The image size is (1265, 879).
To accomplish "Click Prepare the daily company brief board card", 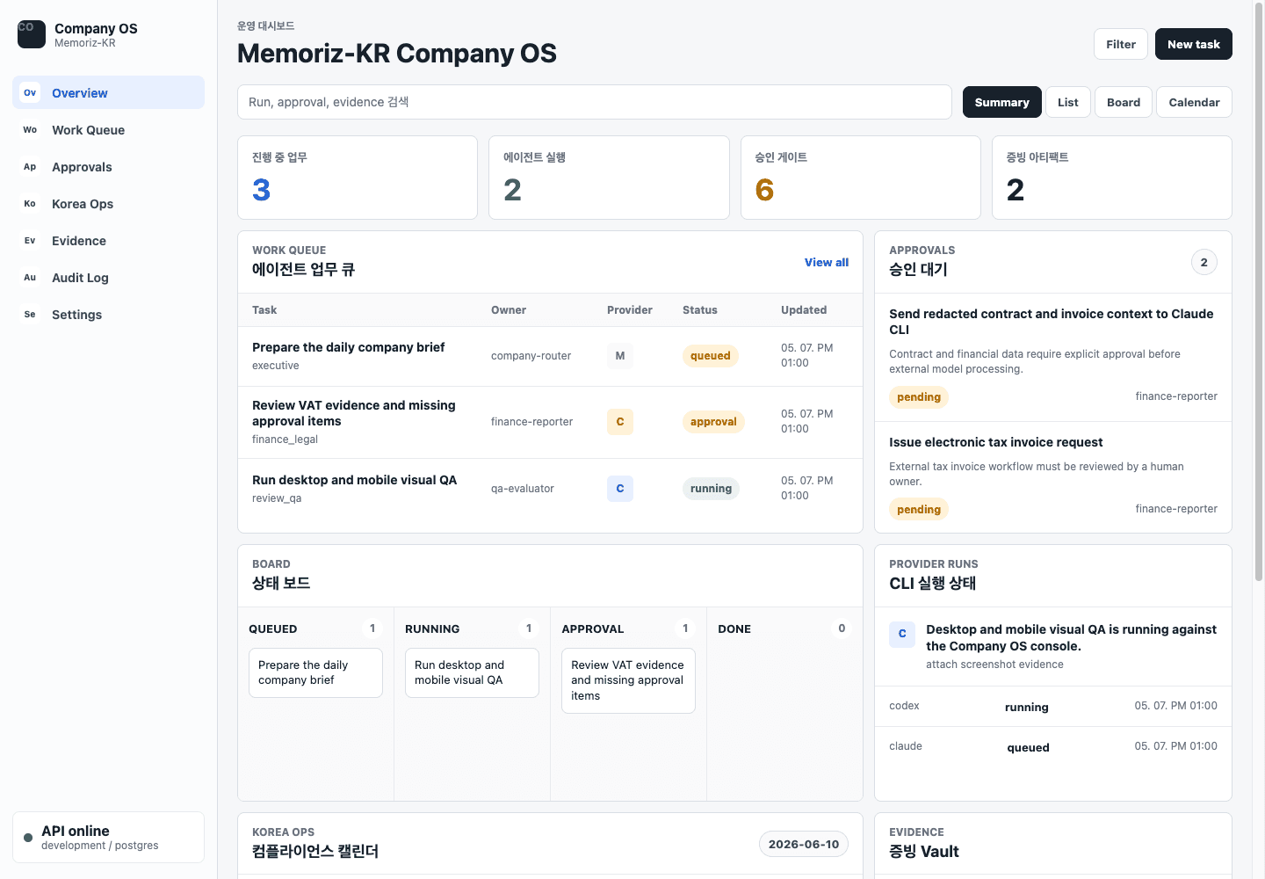I will pyautogui.click(x=315, y=672).
